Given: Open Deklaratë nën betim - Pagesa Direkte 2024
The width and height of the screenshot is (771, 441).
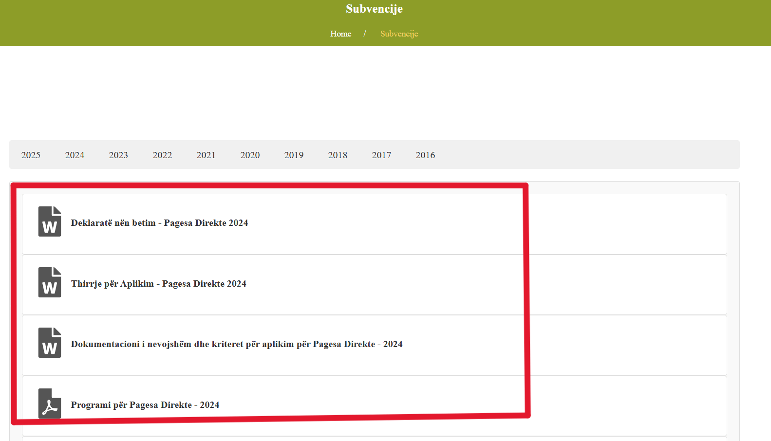Looking at the screenshot, I should click(159, 223).
